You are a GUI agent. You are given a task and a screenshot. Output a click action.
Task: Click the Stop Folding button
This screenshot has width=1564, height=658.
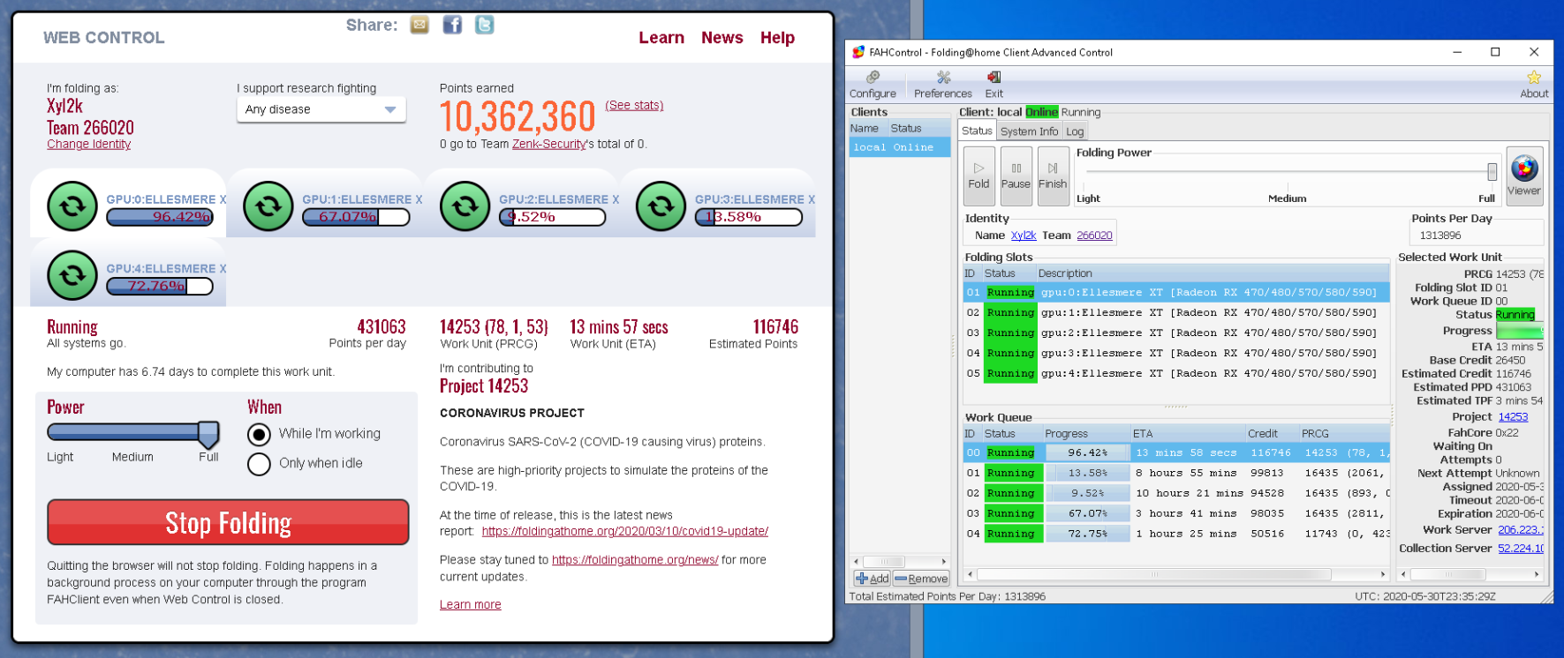pos(228,522)
